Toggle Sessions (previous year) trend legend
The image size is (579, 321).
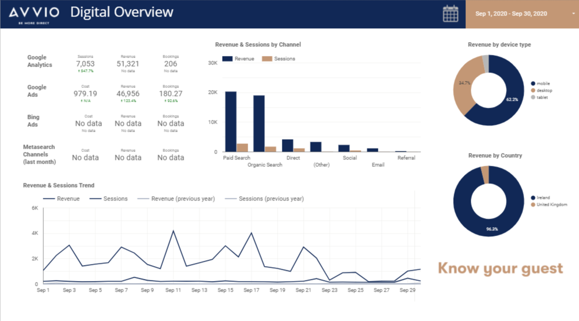point(264,198)
